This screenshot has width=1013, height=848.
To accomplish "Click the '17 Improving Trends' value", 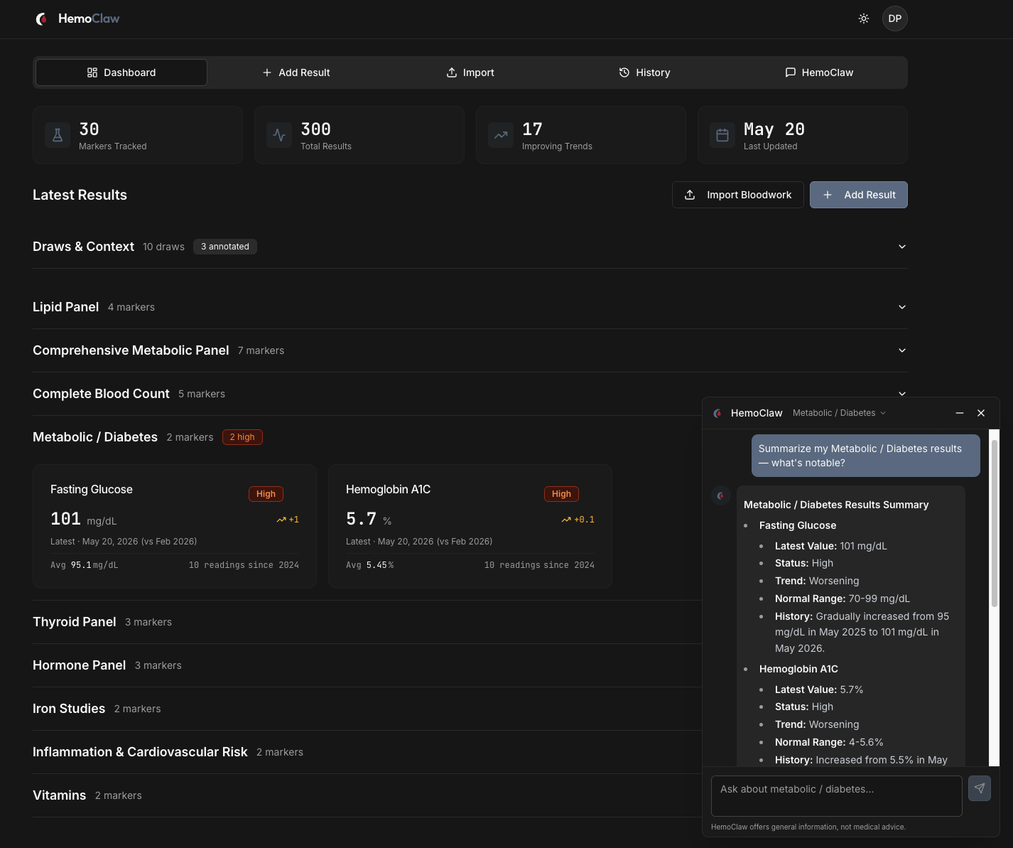I will [532, 129].
